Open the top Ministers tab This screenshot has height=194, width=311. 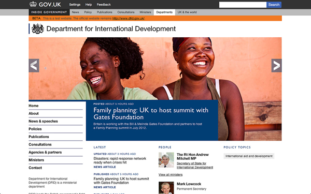click(145, 12)
